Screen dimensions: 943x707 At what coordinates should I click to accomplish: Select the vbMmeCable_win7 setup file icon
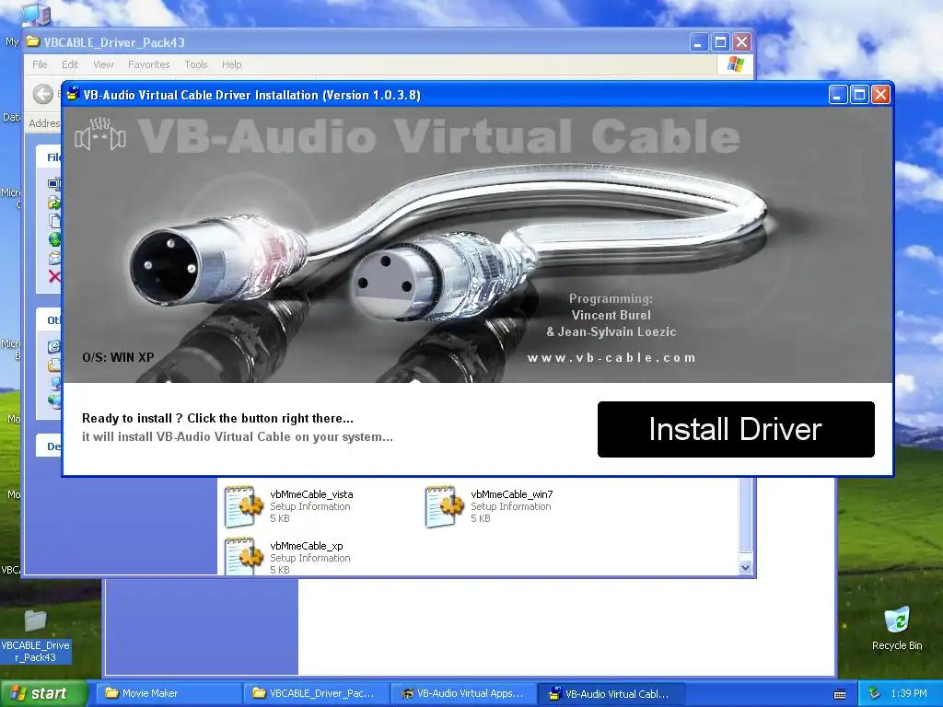(x=444, y=507)
